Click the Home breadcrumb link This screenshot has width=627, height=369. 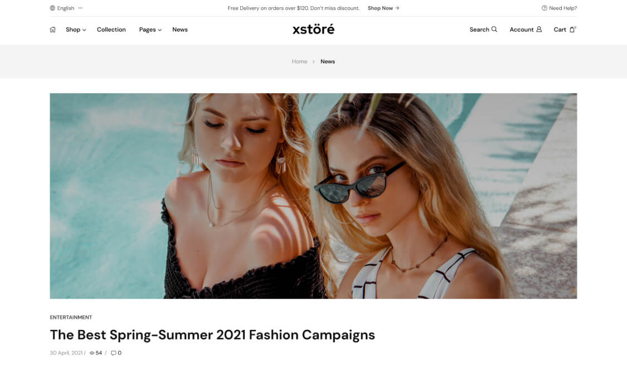[299, 61]
